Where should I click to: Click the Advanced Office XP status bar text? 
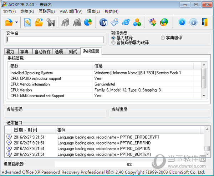pyautogui.click(x=103, y=172)
